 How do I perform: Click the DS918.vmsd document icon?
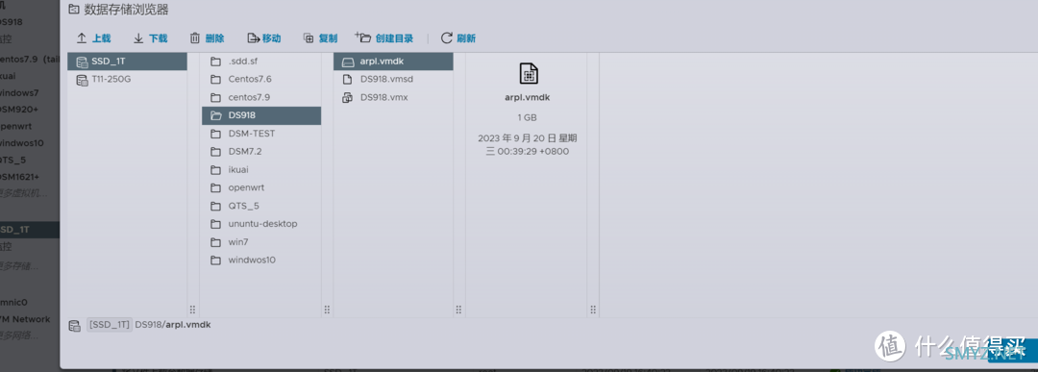tap(348, 80)
